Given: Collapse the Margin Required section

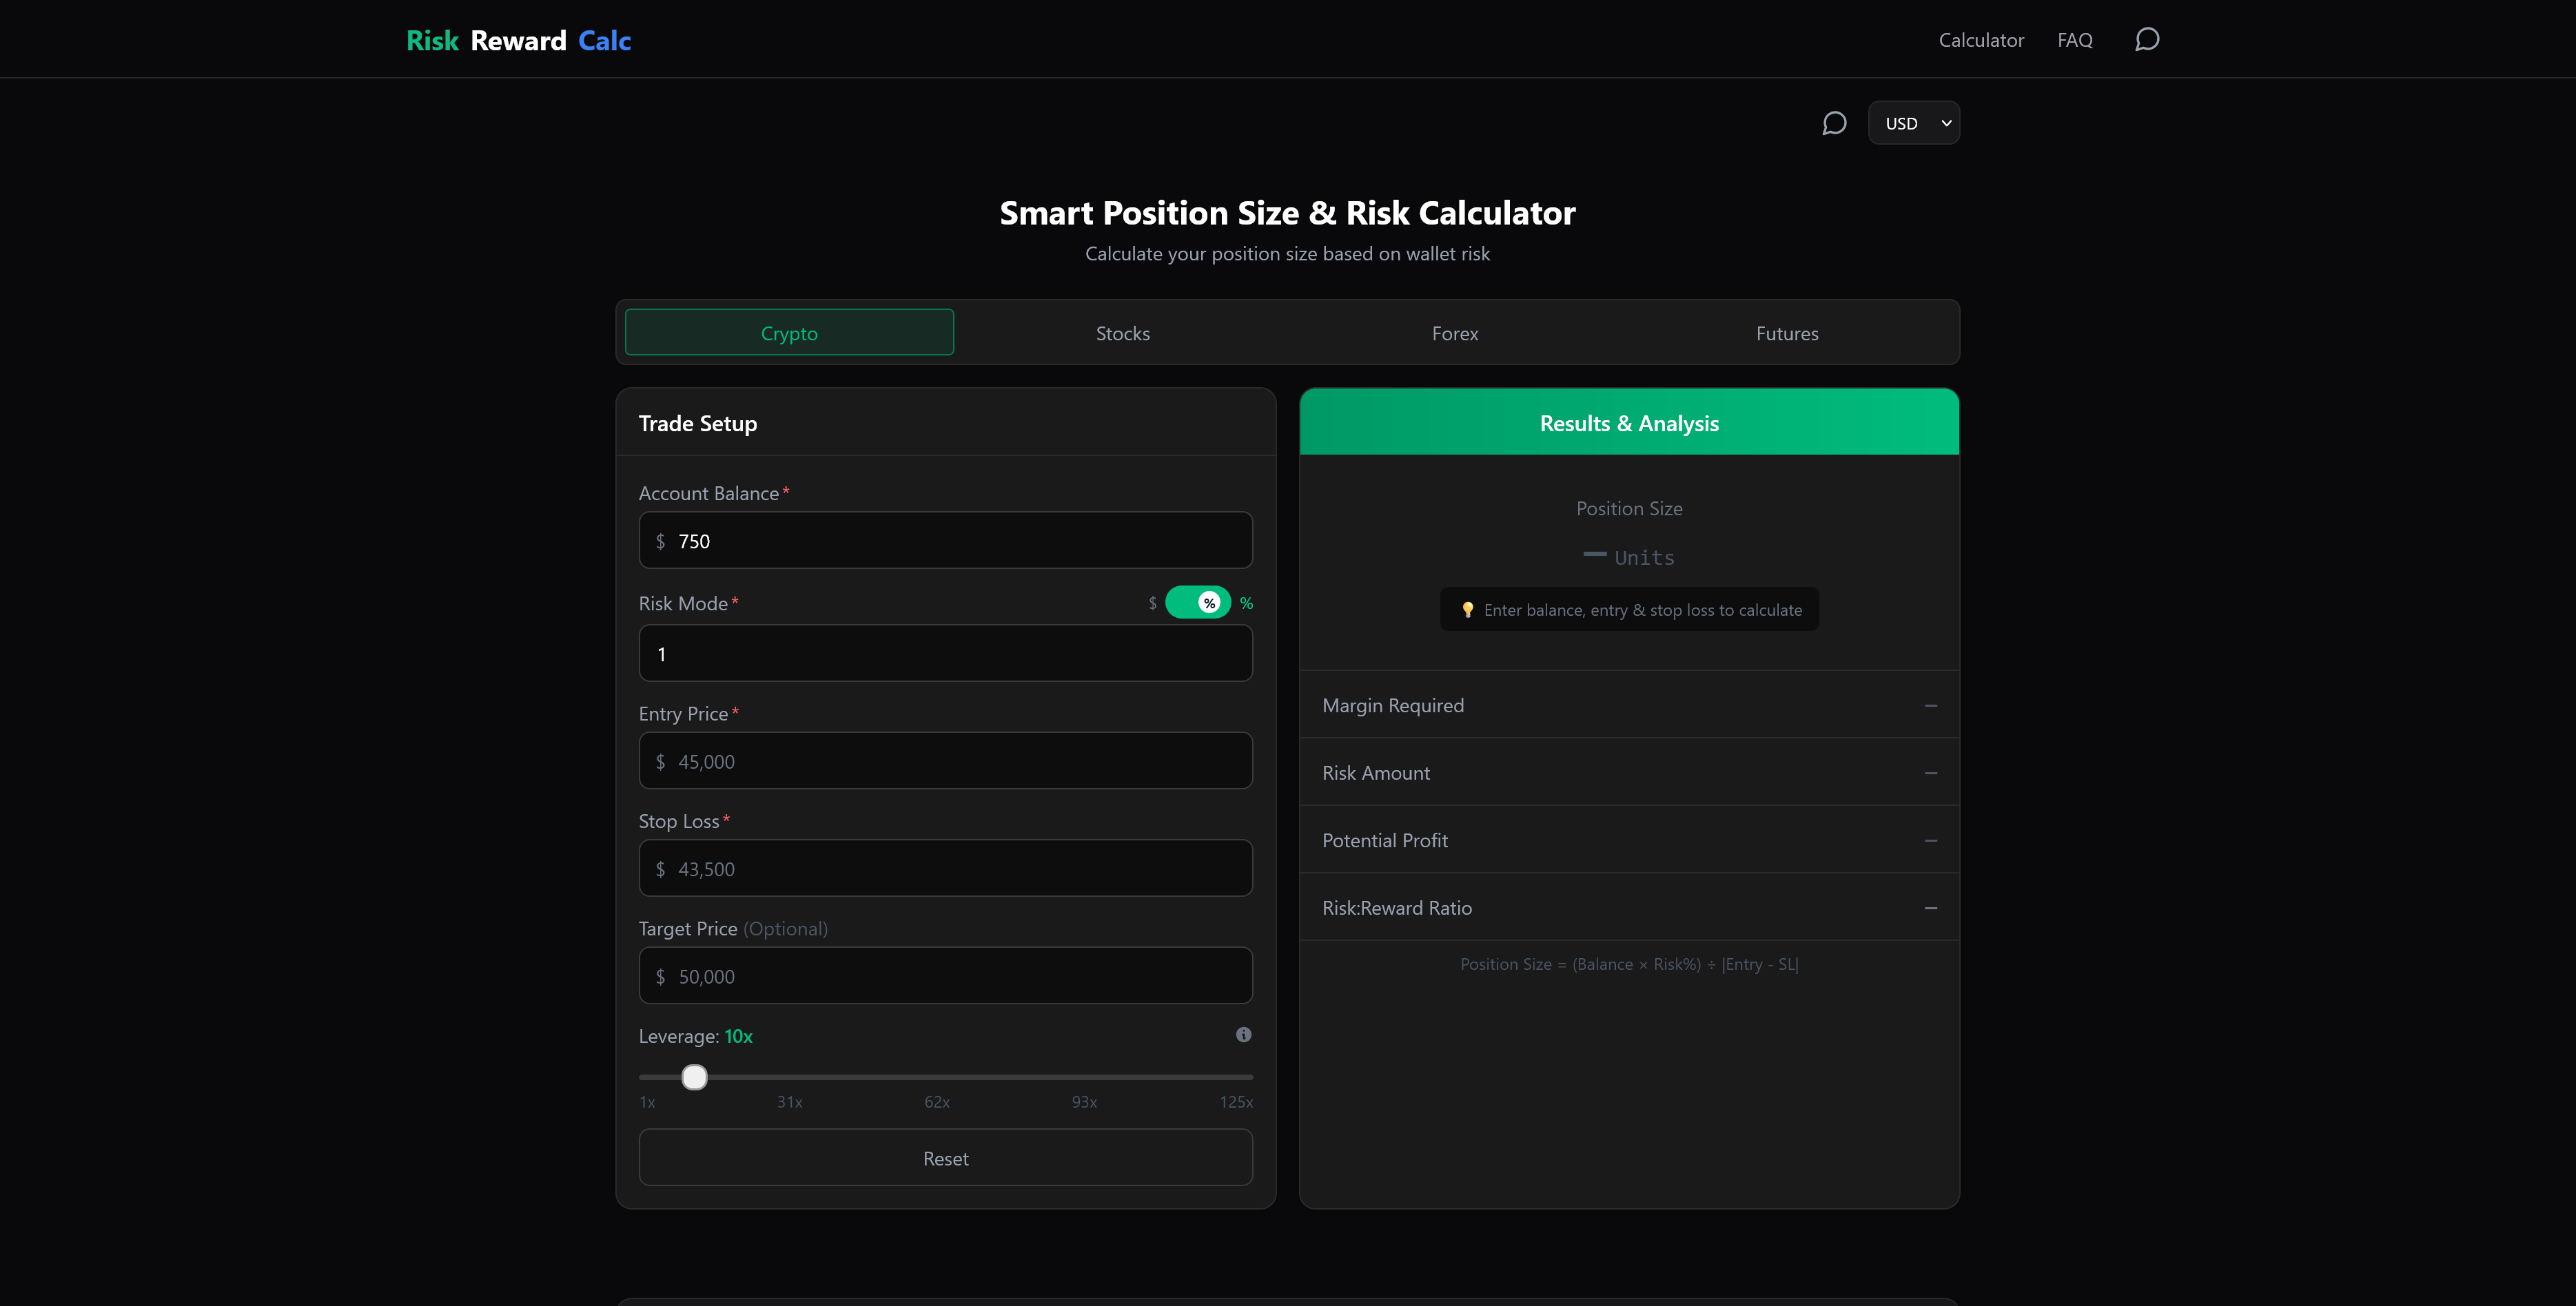Looking at the screenshot, I should pyautogui.click(x=1930, y=705).
